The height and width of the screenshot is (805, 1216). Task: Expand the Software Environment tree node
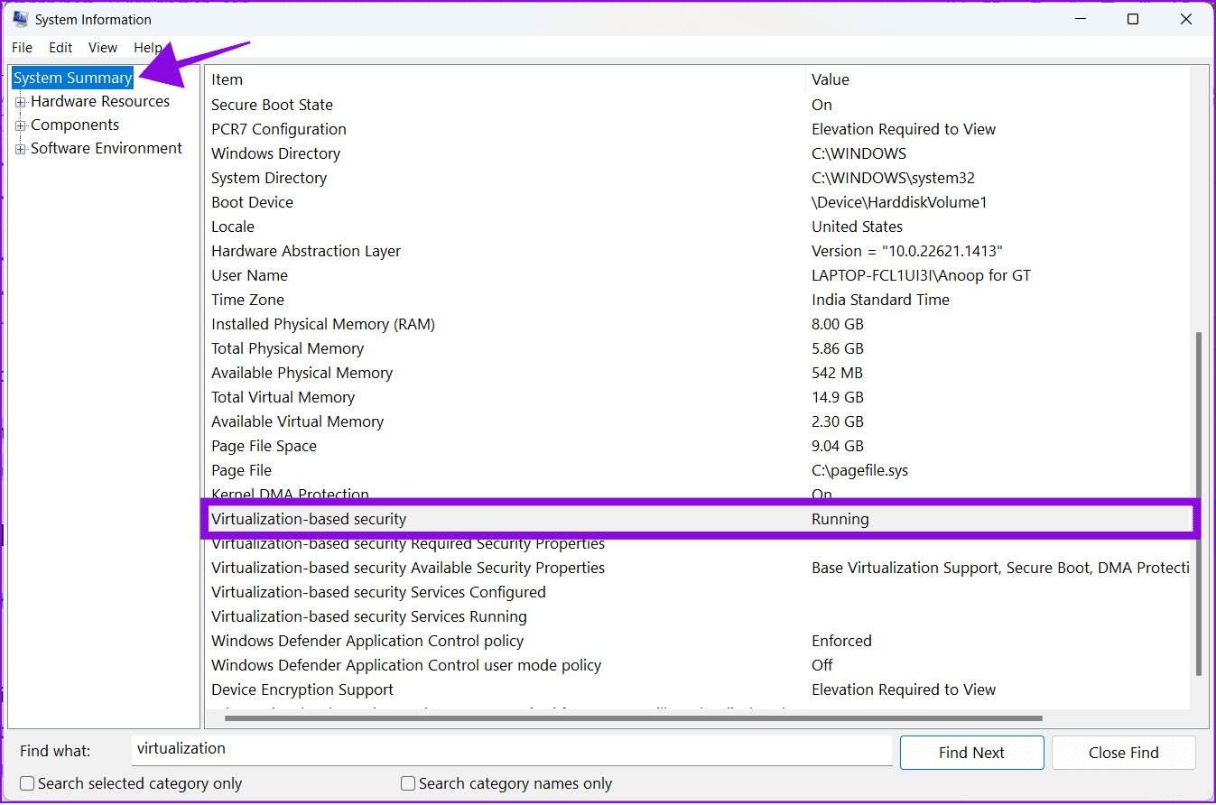click(21, 149)
